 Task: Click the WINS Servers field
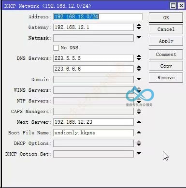click(x=93, y=90)
